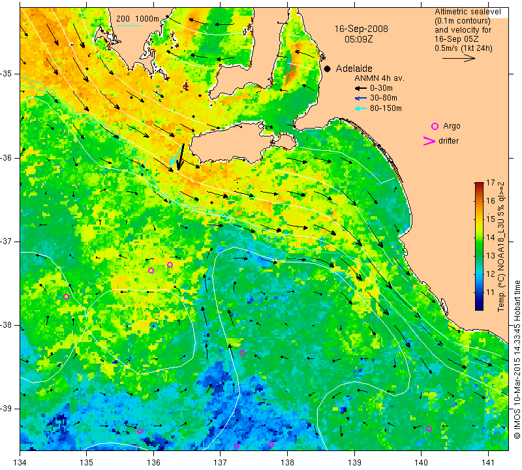Click the magenta Argo circle in legend

tap(435, 126)
